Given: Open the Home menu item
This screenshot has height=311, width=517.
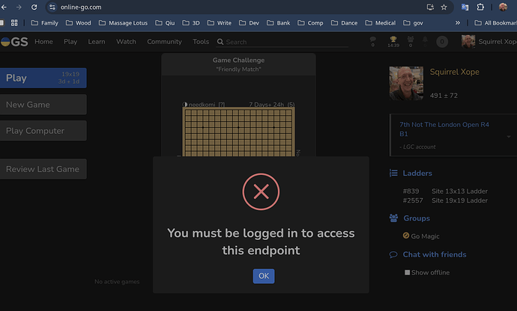Looking at the screenshot, I should click(44, 42).
